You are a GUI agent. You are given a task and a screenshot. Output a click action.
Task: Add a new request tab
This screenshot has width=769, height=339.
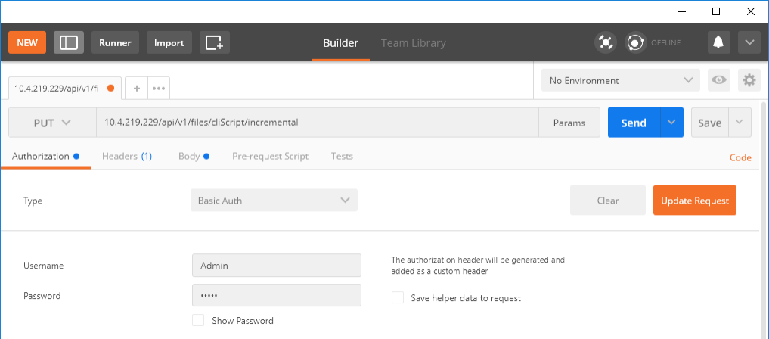(137, 88)
